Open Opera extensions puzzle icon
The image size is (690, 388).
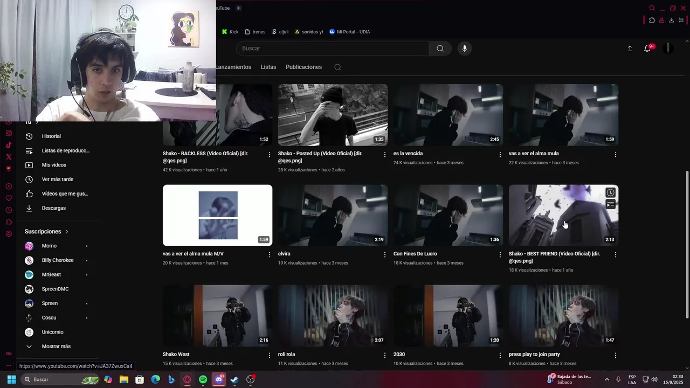[x=652, y=20]
